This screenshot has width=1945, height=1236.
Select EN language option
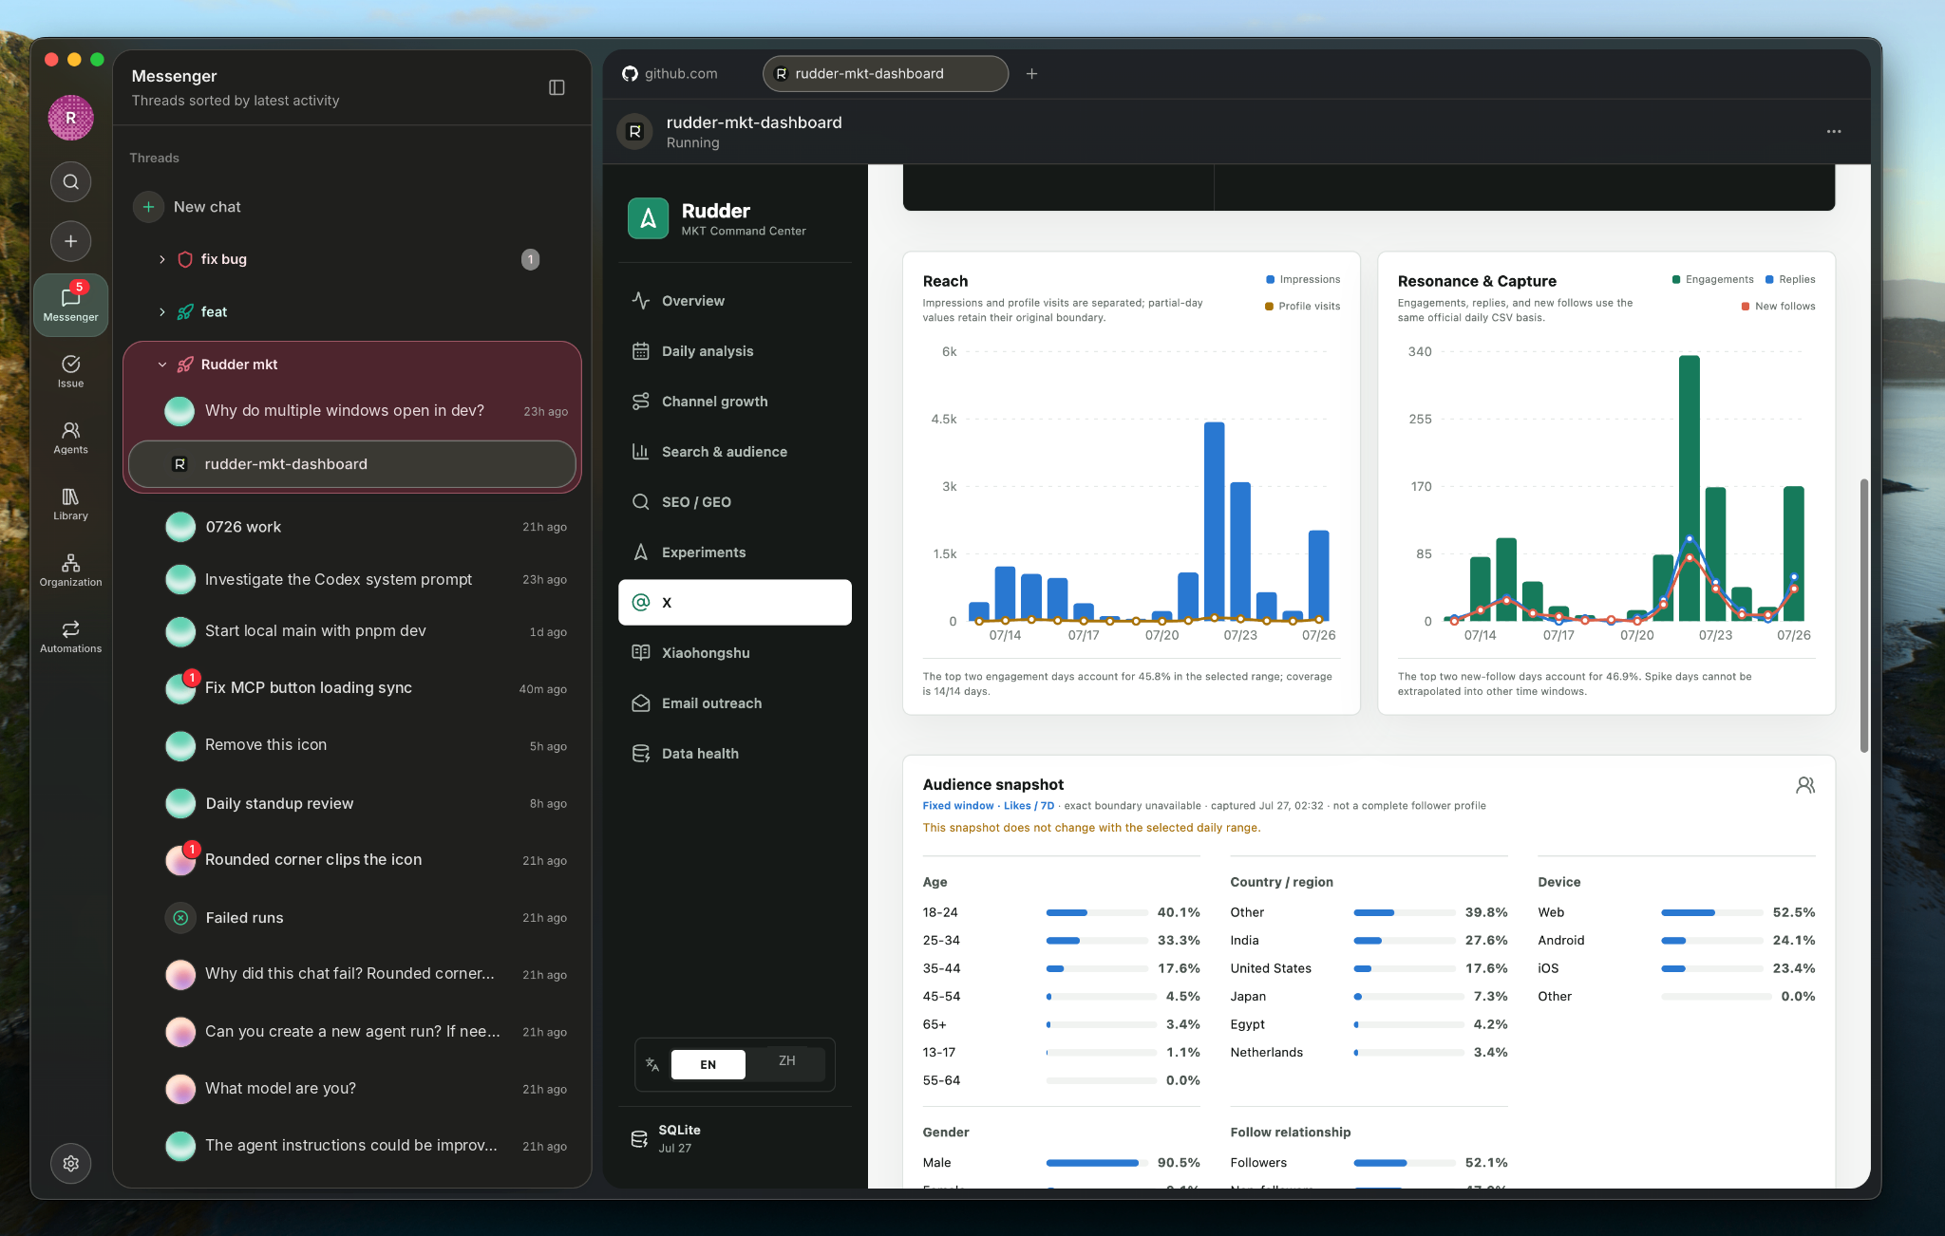tap(708, 1064)
